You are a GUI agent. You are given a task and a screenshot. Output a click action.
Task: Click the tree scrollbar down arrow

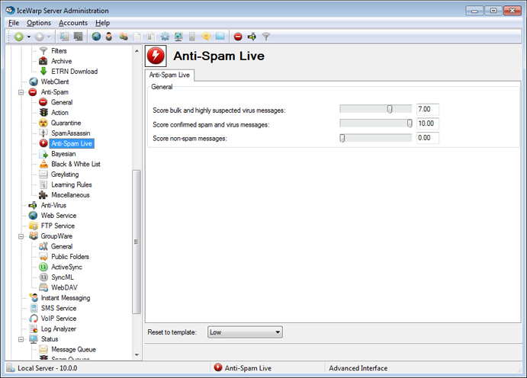pyautogui.click(x=137, y=355)
